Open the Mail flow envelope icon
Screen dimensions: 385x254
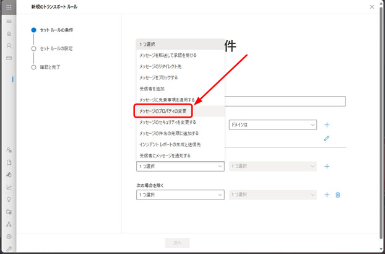[x=9, y=58]
